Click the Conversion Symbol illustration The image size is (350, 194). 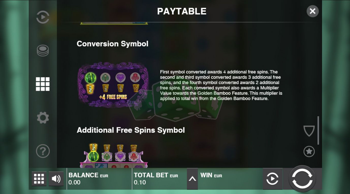(x=113, y=85)
